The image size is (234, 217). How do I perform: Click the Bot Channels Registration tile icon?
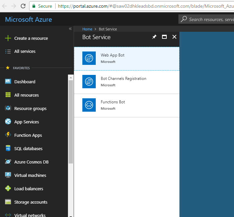[89, 82]
